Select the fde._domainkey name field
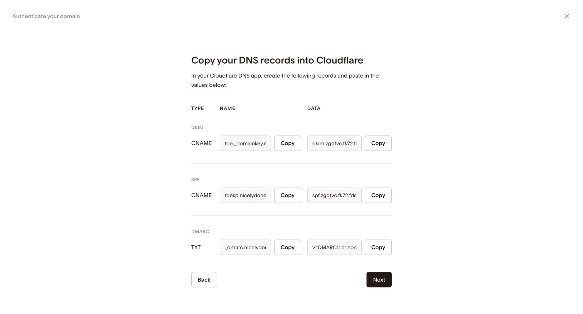Screen dimensions: 583x314 point(245,143)
